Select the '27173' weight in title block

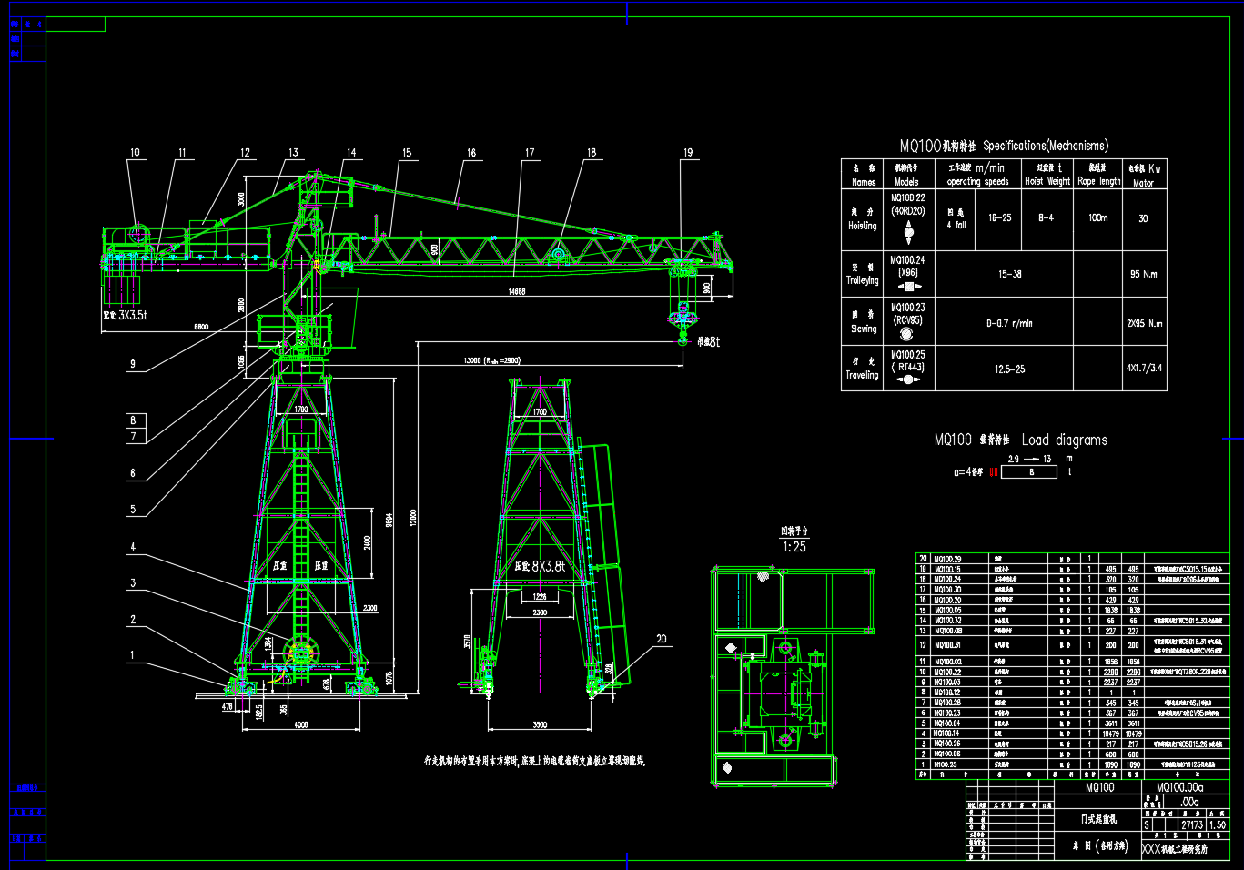(x=1192, y=825)
